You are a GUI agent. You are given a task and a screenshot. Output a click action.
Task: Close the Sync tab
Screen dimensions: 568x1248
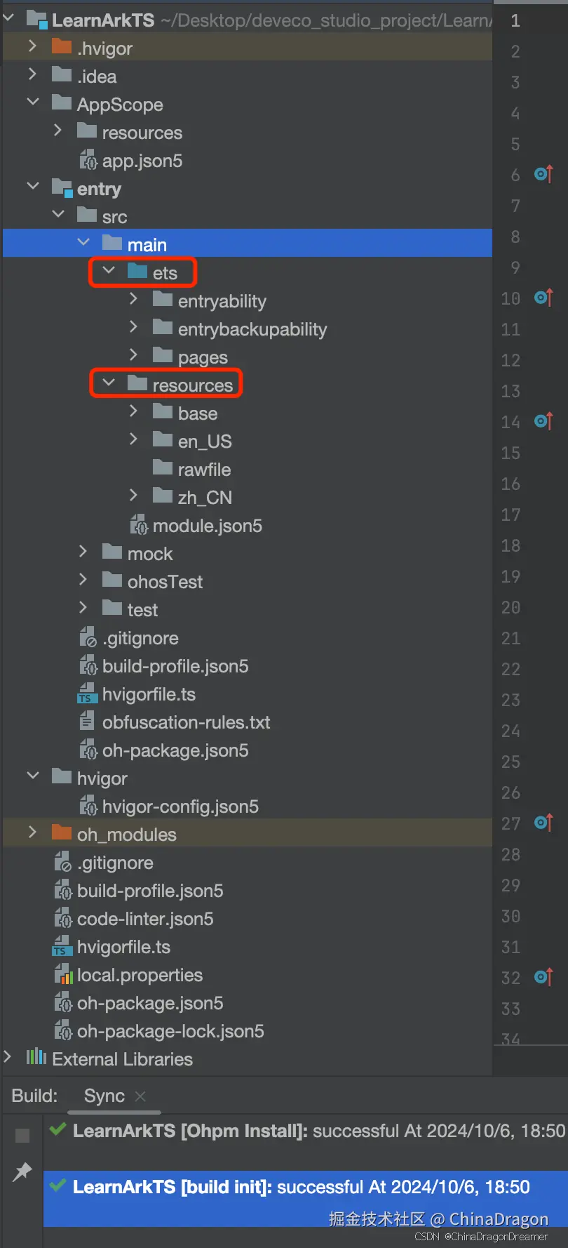pyautogui.click(x=140, y=1096)
